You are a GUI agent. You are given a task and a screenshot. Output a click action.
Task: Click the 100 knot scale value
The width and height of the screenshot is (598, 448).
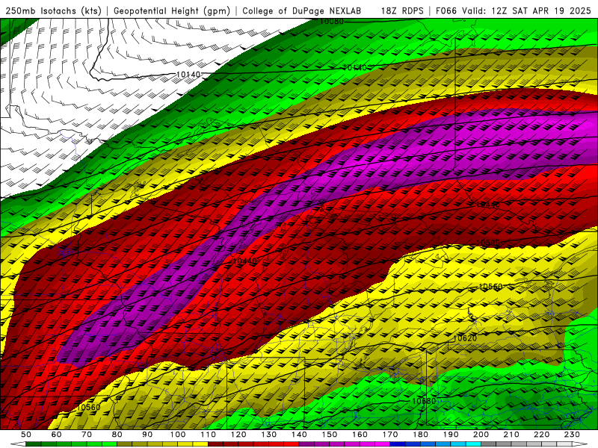(178, 435)
